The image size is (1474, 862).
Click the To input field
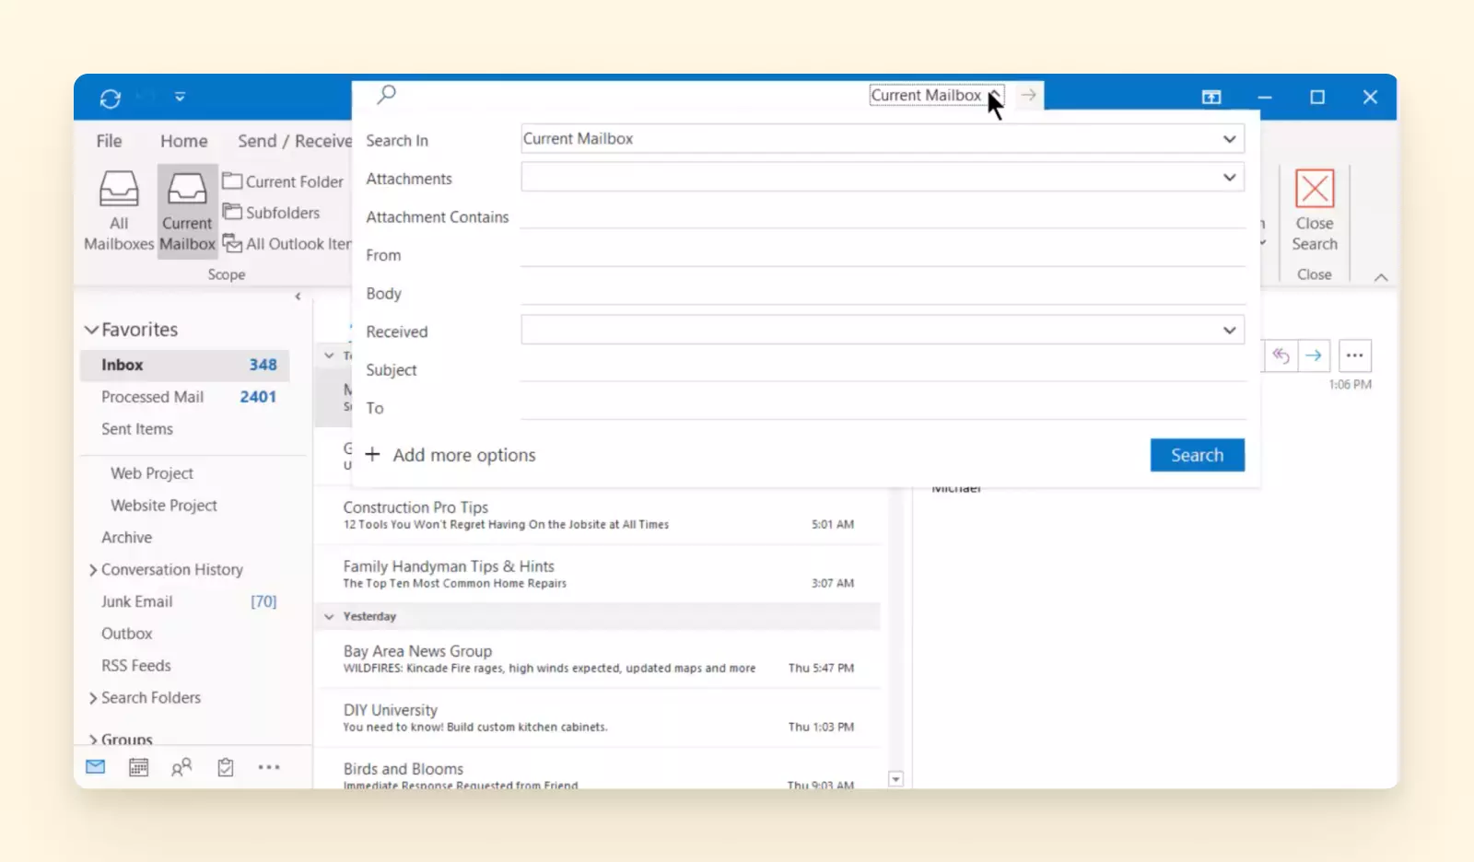click(x=883, y=407)
